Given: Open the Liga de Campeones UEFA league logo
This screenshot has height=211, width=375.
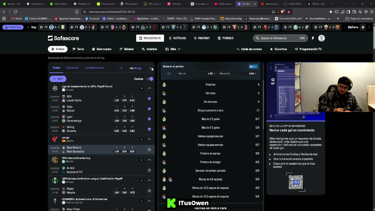Looking at the screenshot, I should pyautogui.click(x=55, y=88).
